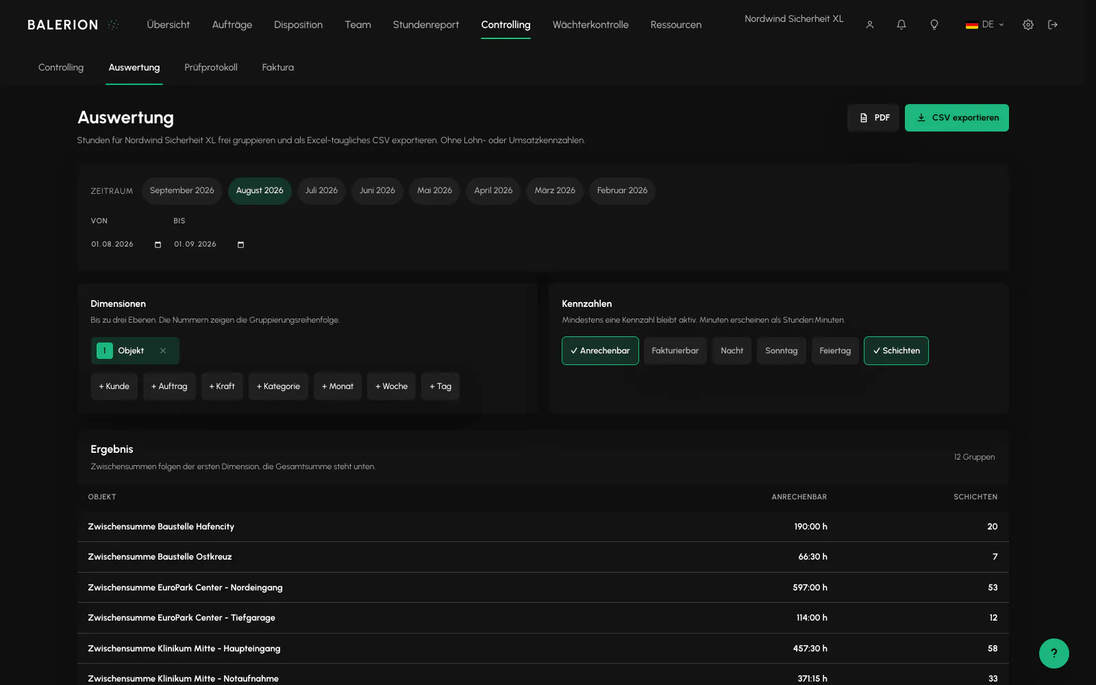Select März 2026 period
The width and height of the screenshot is (1096, 685).
pos(555,190)
